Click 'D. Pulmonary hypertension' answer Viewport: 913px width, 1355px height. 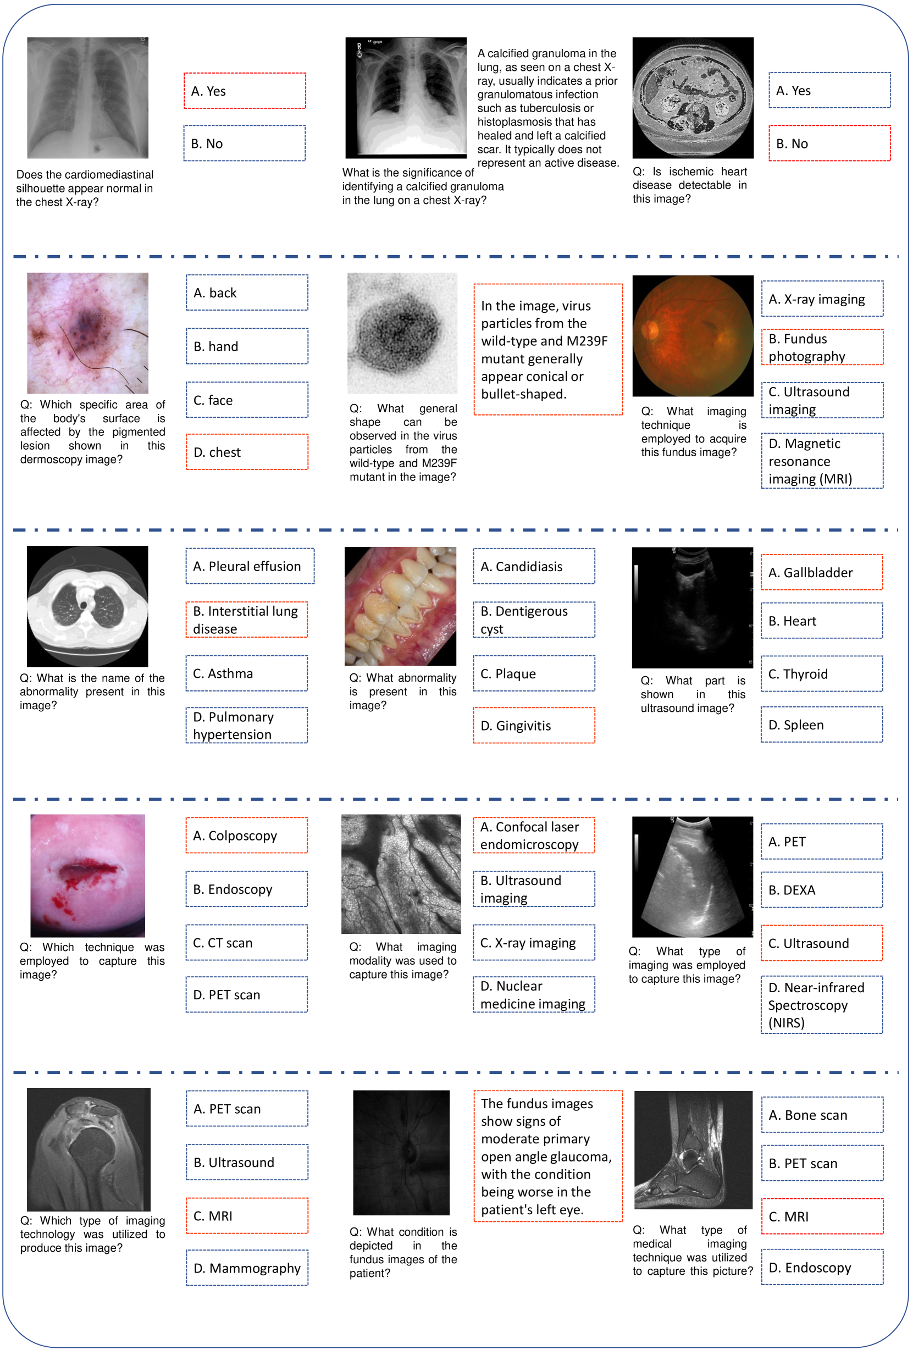246,726
